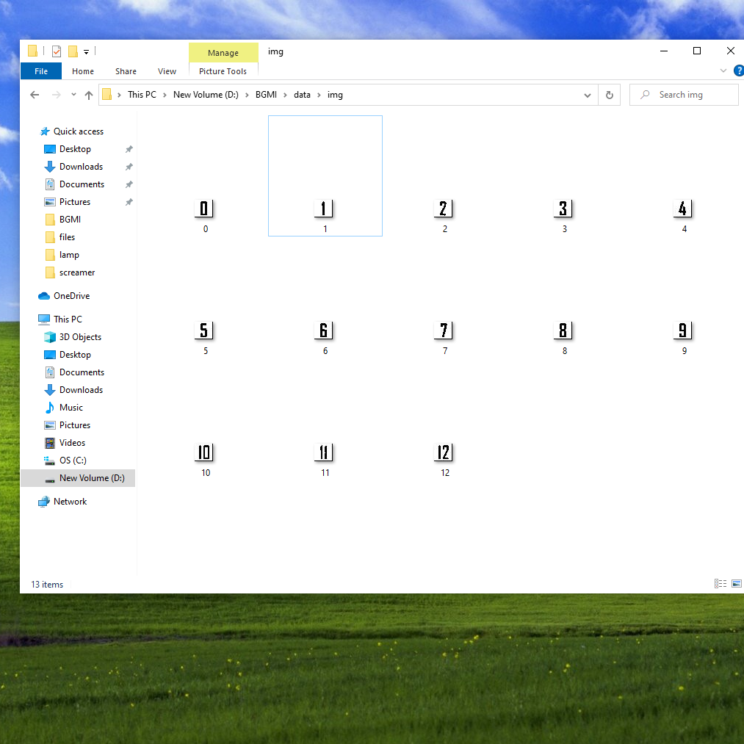Expand chevron after New Volume (D:) breadcrumb
This screenshot has width=744, height=744.
(x=247, y=95)
